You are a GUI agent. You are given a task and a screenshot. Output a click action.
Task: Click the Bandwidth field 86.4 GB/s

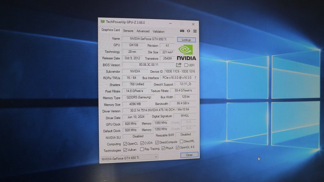point(183,103)
